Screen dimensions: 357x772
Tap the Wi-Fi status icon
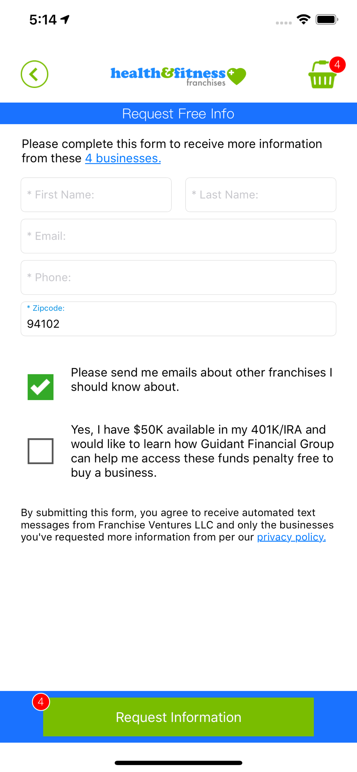tap(304, 19)
